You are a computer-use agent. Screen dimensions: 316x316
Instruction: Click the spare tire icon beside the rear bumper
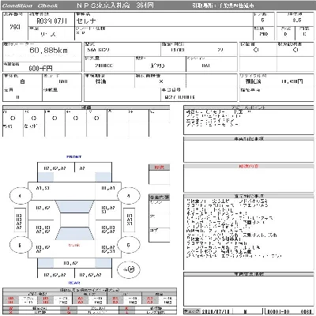click(129, 269)
